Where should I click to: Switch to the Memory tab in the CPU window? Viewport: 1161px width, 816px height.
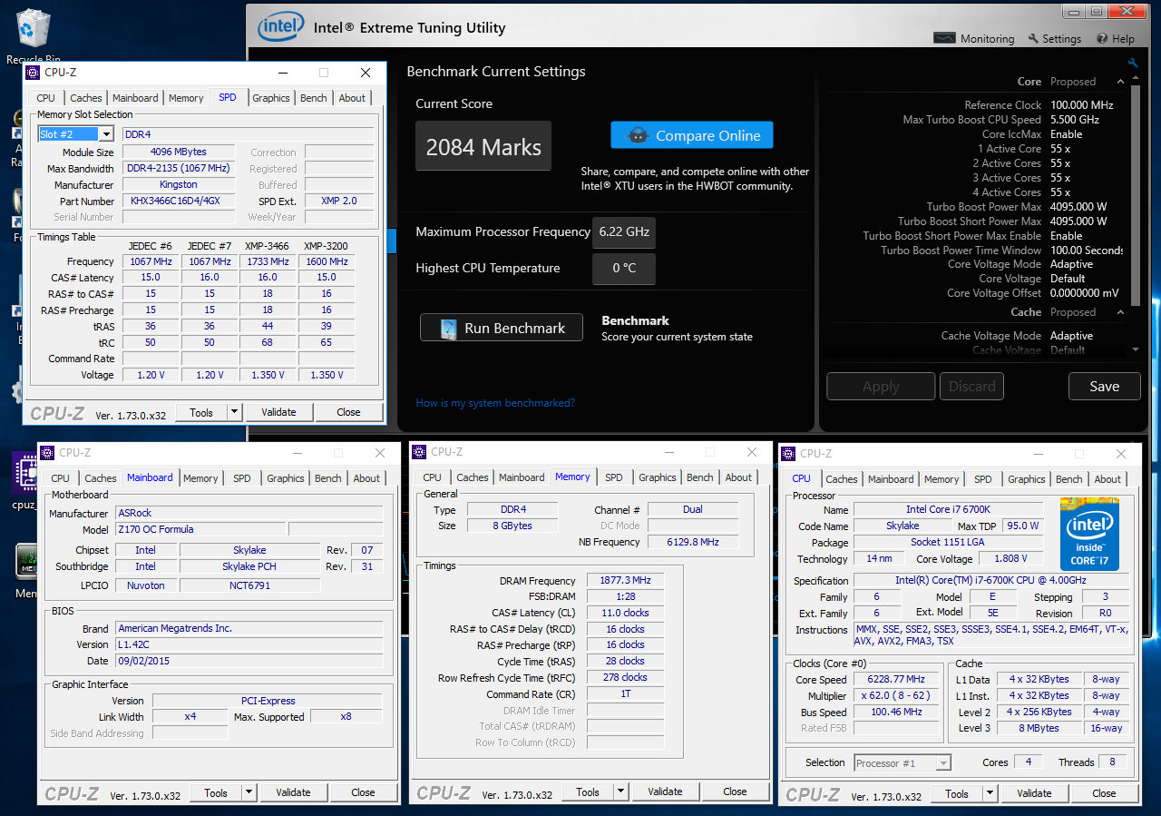tap(941, 479)
